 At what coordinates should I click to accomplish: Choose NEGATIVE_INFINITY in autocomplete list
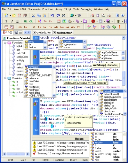pyautogui.click(x=40, y=75)
